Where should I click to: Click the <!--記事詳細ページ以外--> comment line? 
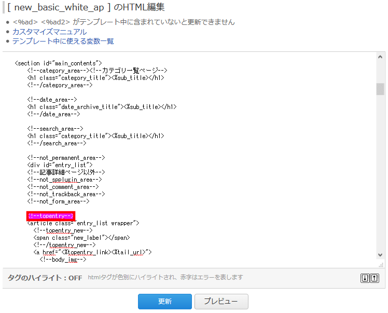coord(66,172)
